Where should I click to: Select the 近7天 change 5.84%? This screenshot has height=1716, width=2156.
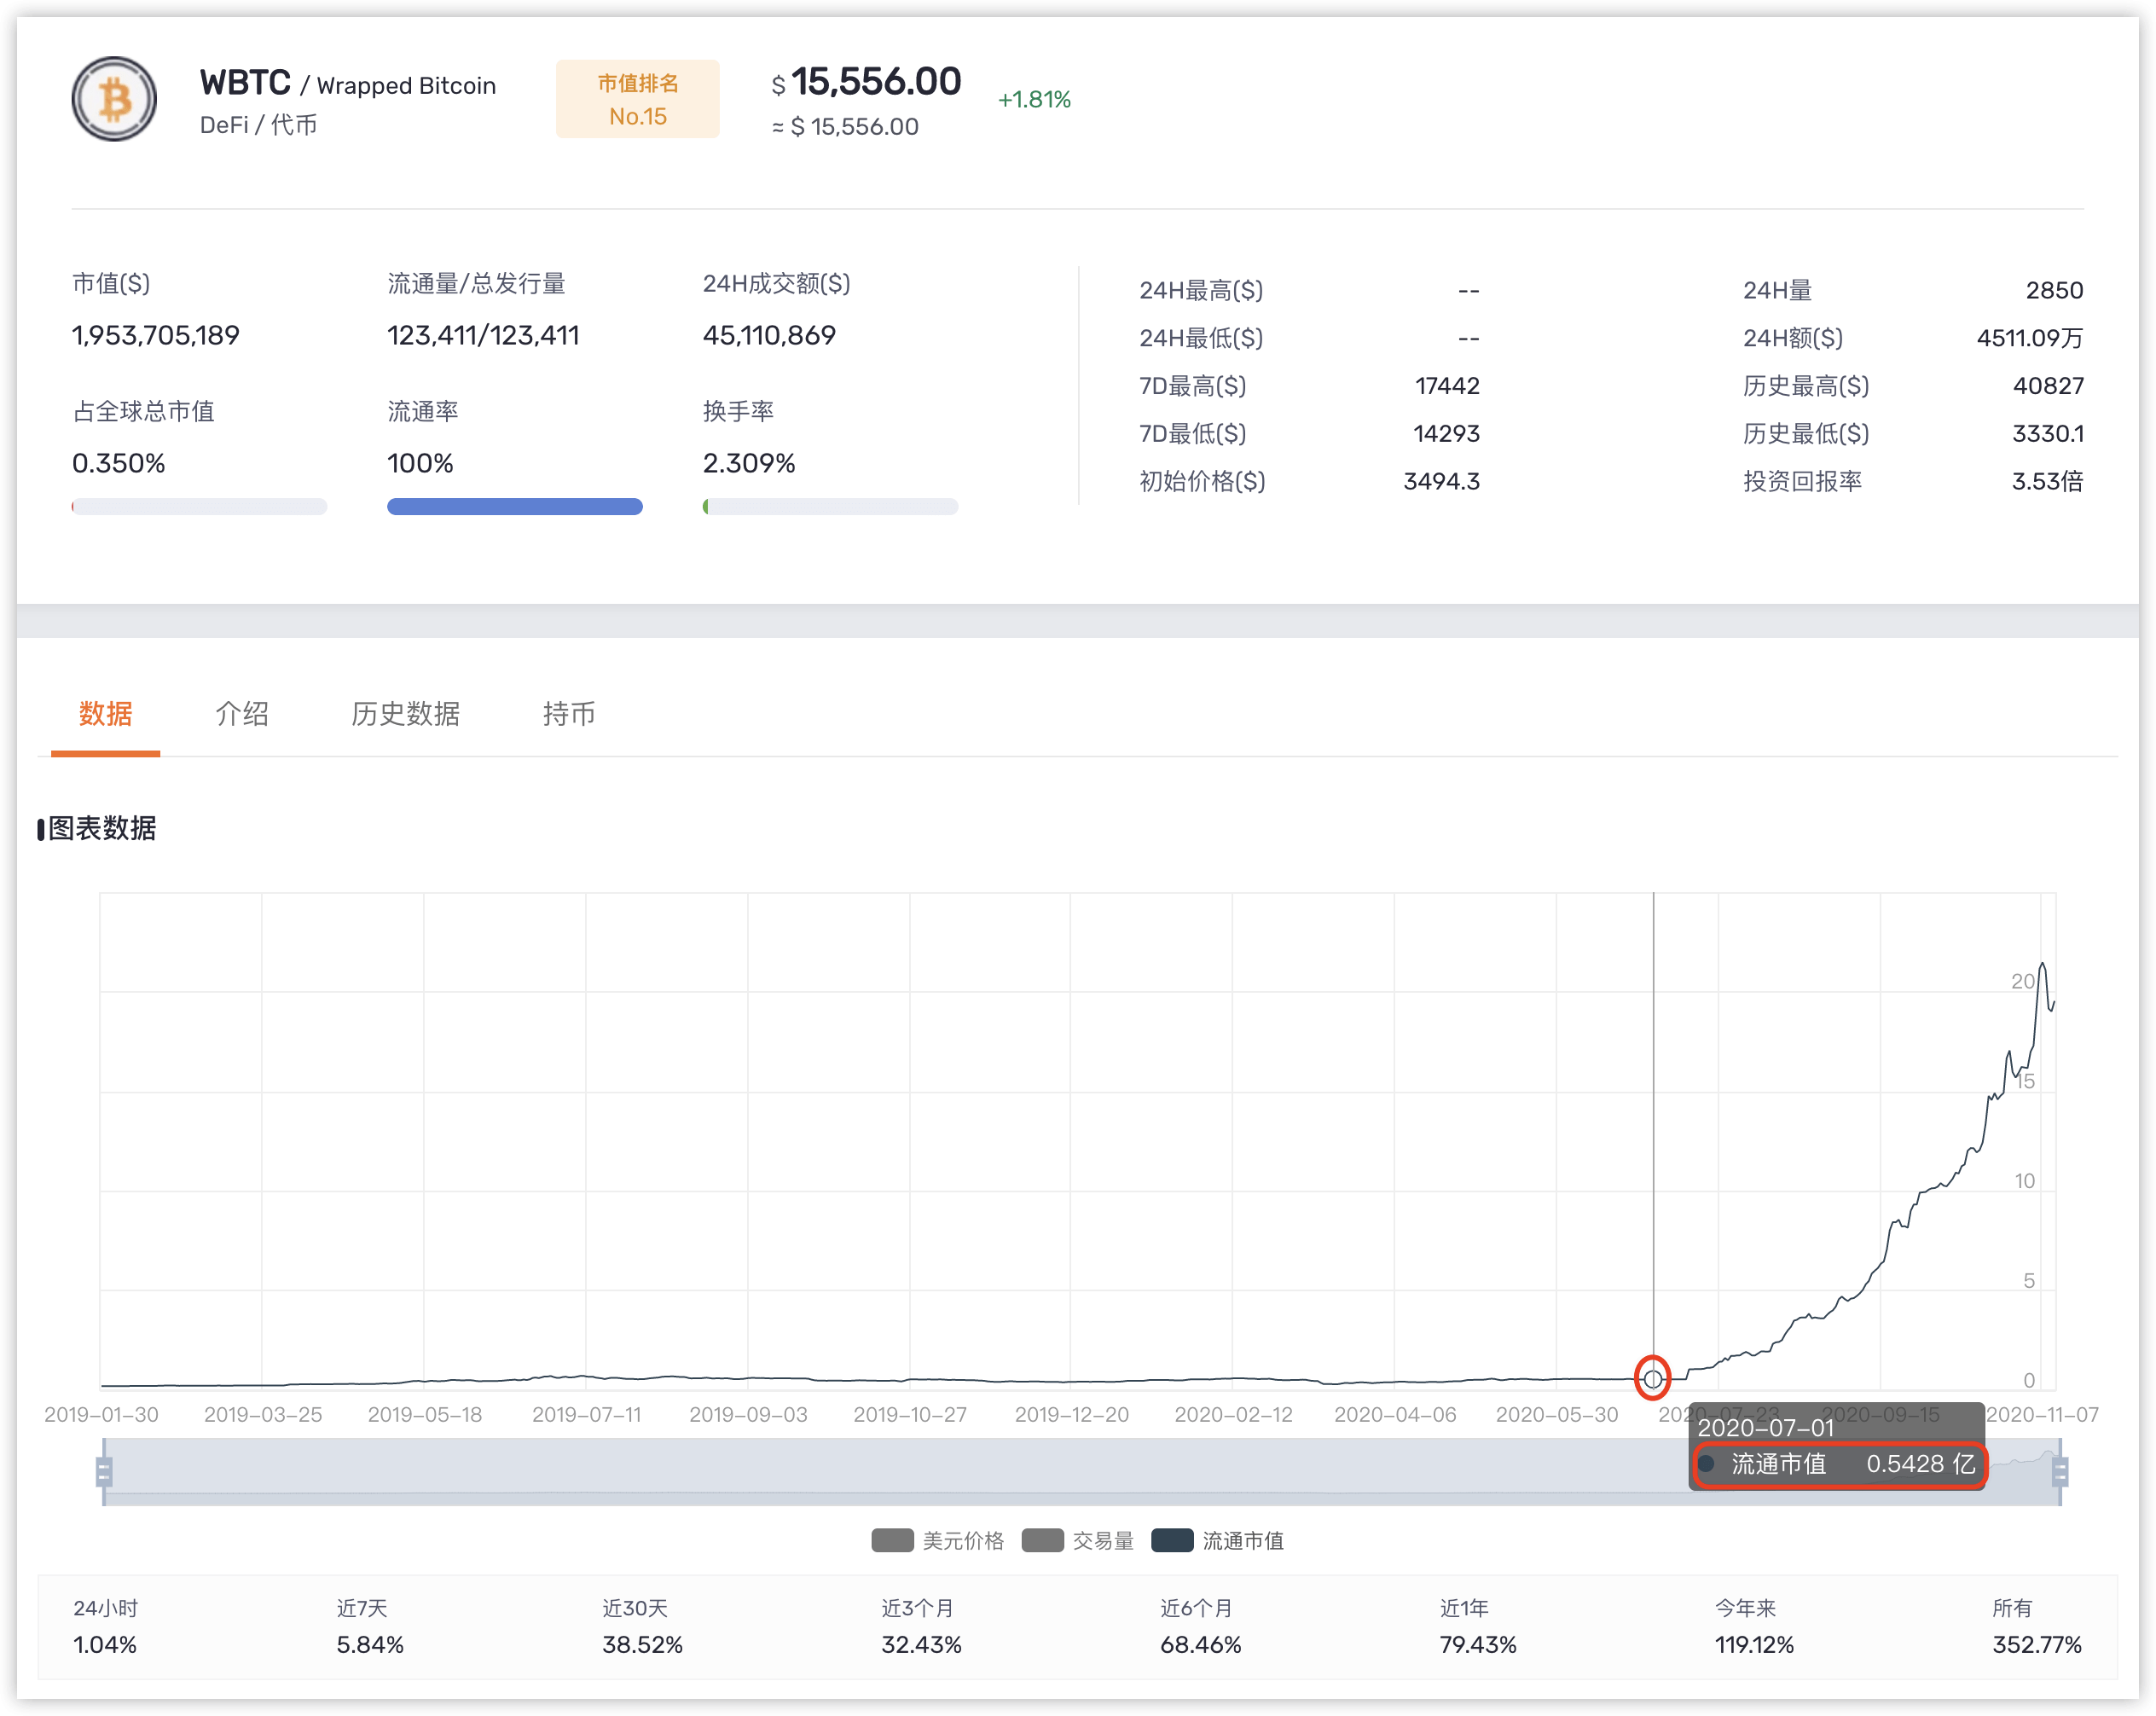[x=370, y=1644]
